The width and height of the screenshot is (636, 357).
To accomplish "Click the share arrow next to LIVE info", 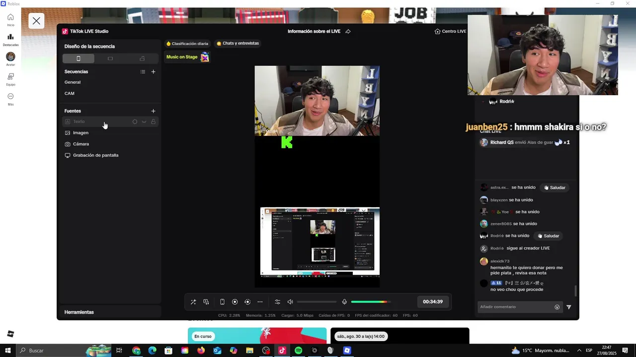I will pyautogui.click(x=348, y=31).
